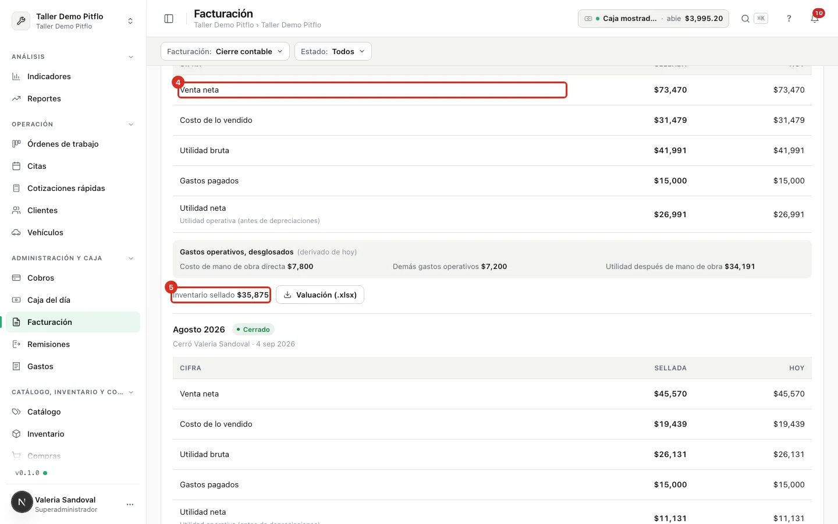
Task: Open notifications bell with 10 badge
Action: [815, 17]
